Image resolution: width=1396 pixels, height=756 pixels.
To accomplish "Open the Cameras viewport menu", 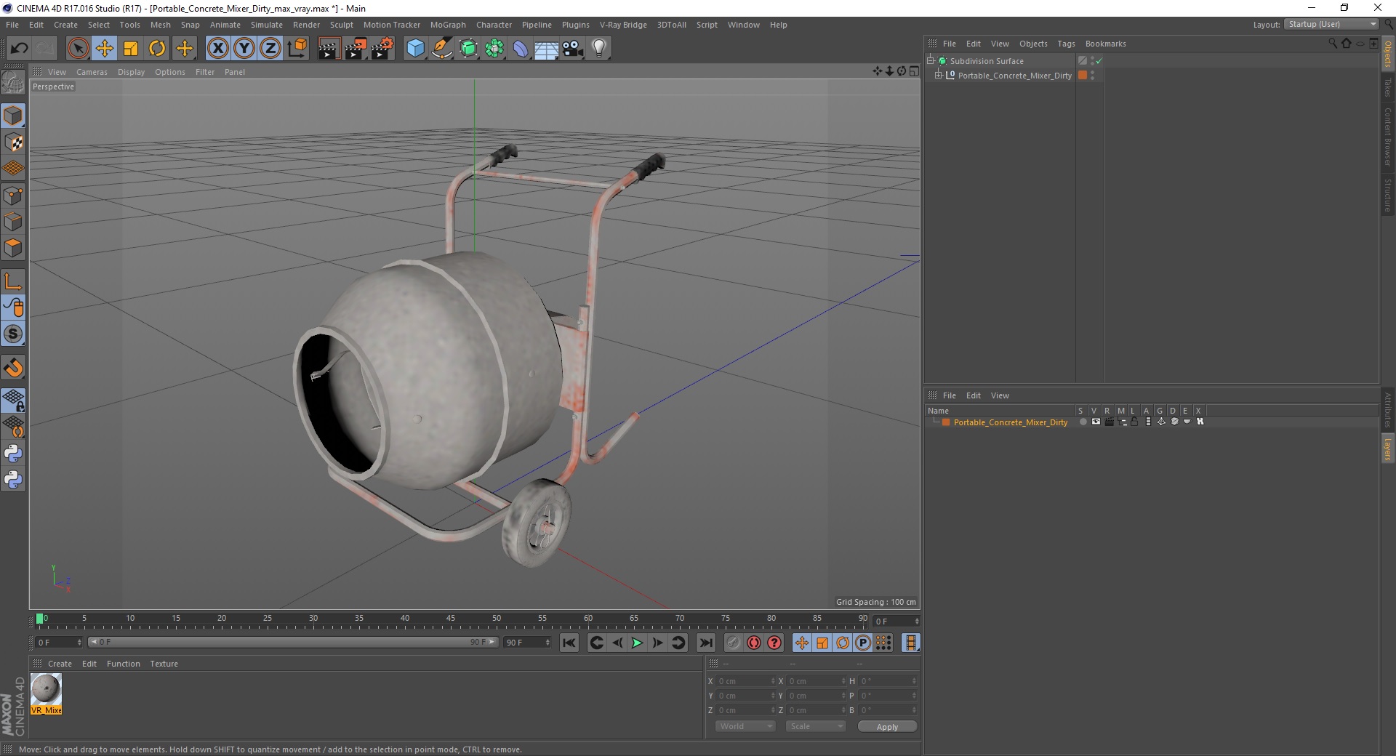I will tap(92, 72).
